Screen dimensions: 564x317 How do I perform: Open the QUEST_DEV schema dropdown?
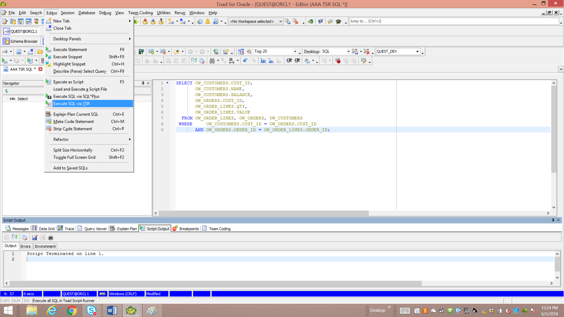[417, 51]
